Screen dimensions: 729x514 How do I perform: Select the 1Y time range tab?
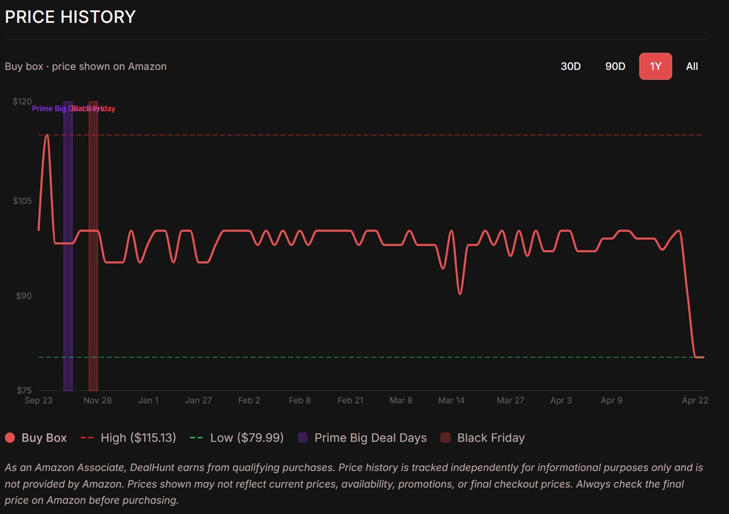click(x=656, y=66)
